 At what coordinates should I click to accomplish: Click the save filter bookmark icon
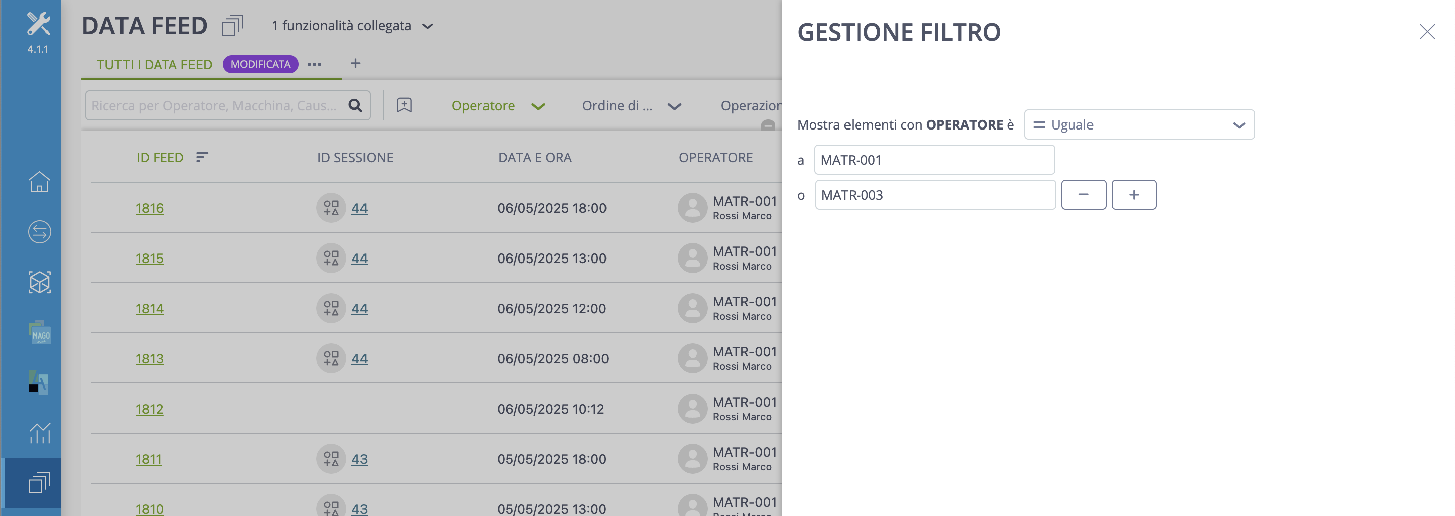tap(404, 105)
